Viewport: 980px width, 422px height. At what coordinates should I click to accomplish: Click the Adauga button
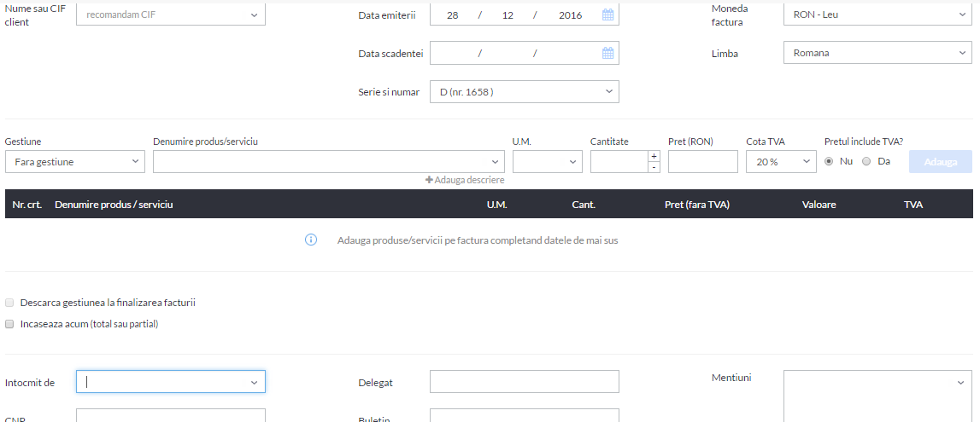point(941,161)
